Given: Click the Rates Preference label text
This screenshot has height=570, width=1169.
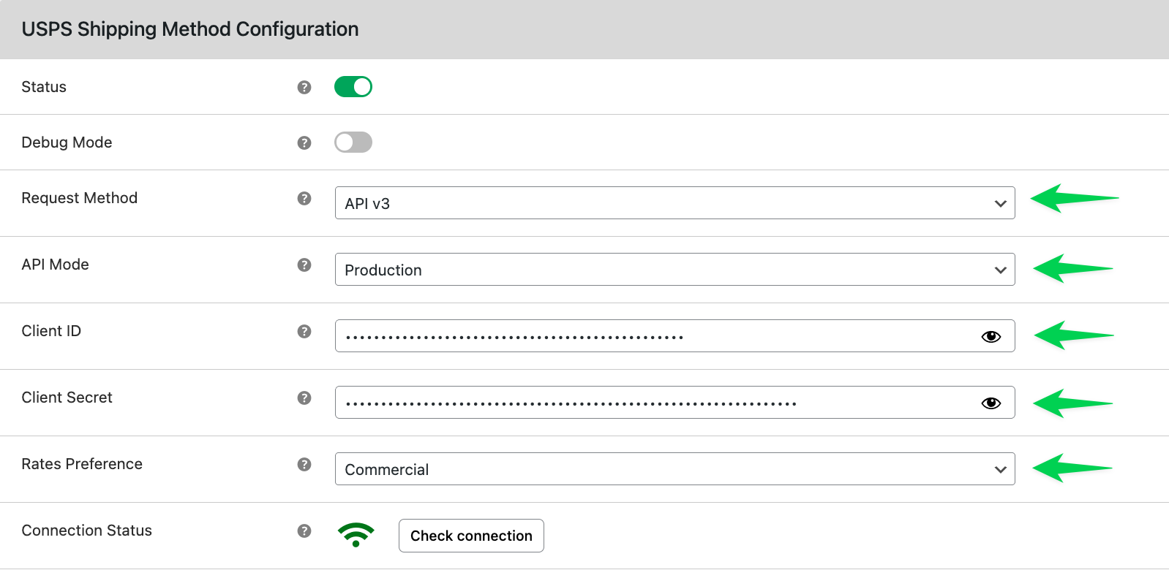Looking at the screenshot, I should click(82, 464).
